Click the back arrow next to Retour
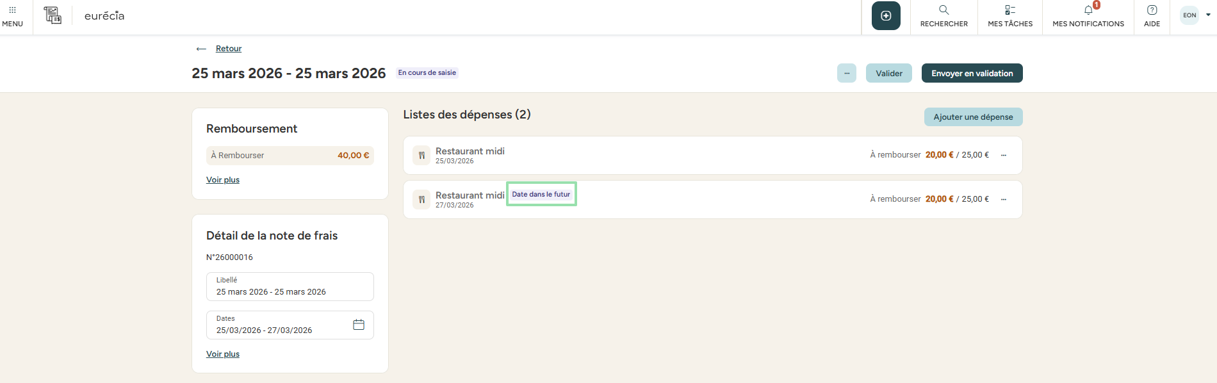Screen dimensions: 1217x383 pyautogui.click(x=201, y=49)
